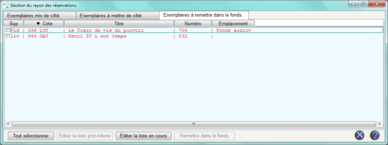The image size is (388, 145).
Task: Maximize the Gestion du rayon window
Action: [363, 4]
